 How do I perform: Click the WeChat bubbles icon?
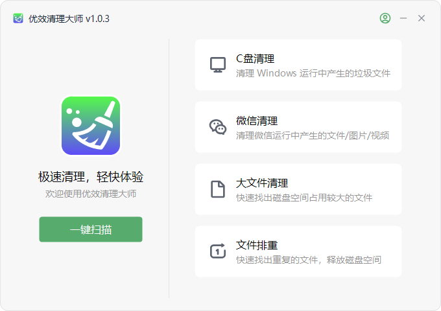click(x=218, y=127)
